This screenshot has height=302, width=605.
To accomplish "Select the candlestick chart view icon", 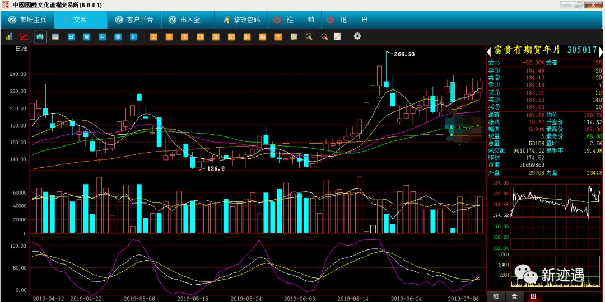I will click(40, 37).
